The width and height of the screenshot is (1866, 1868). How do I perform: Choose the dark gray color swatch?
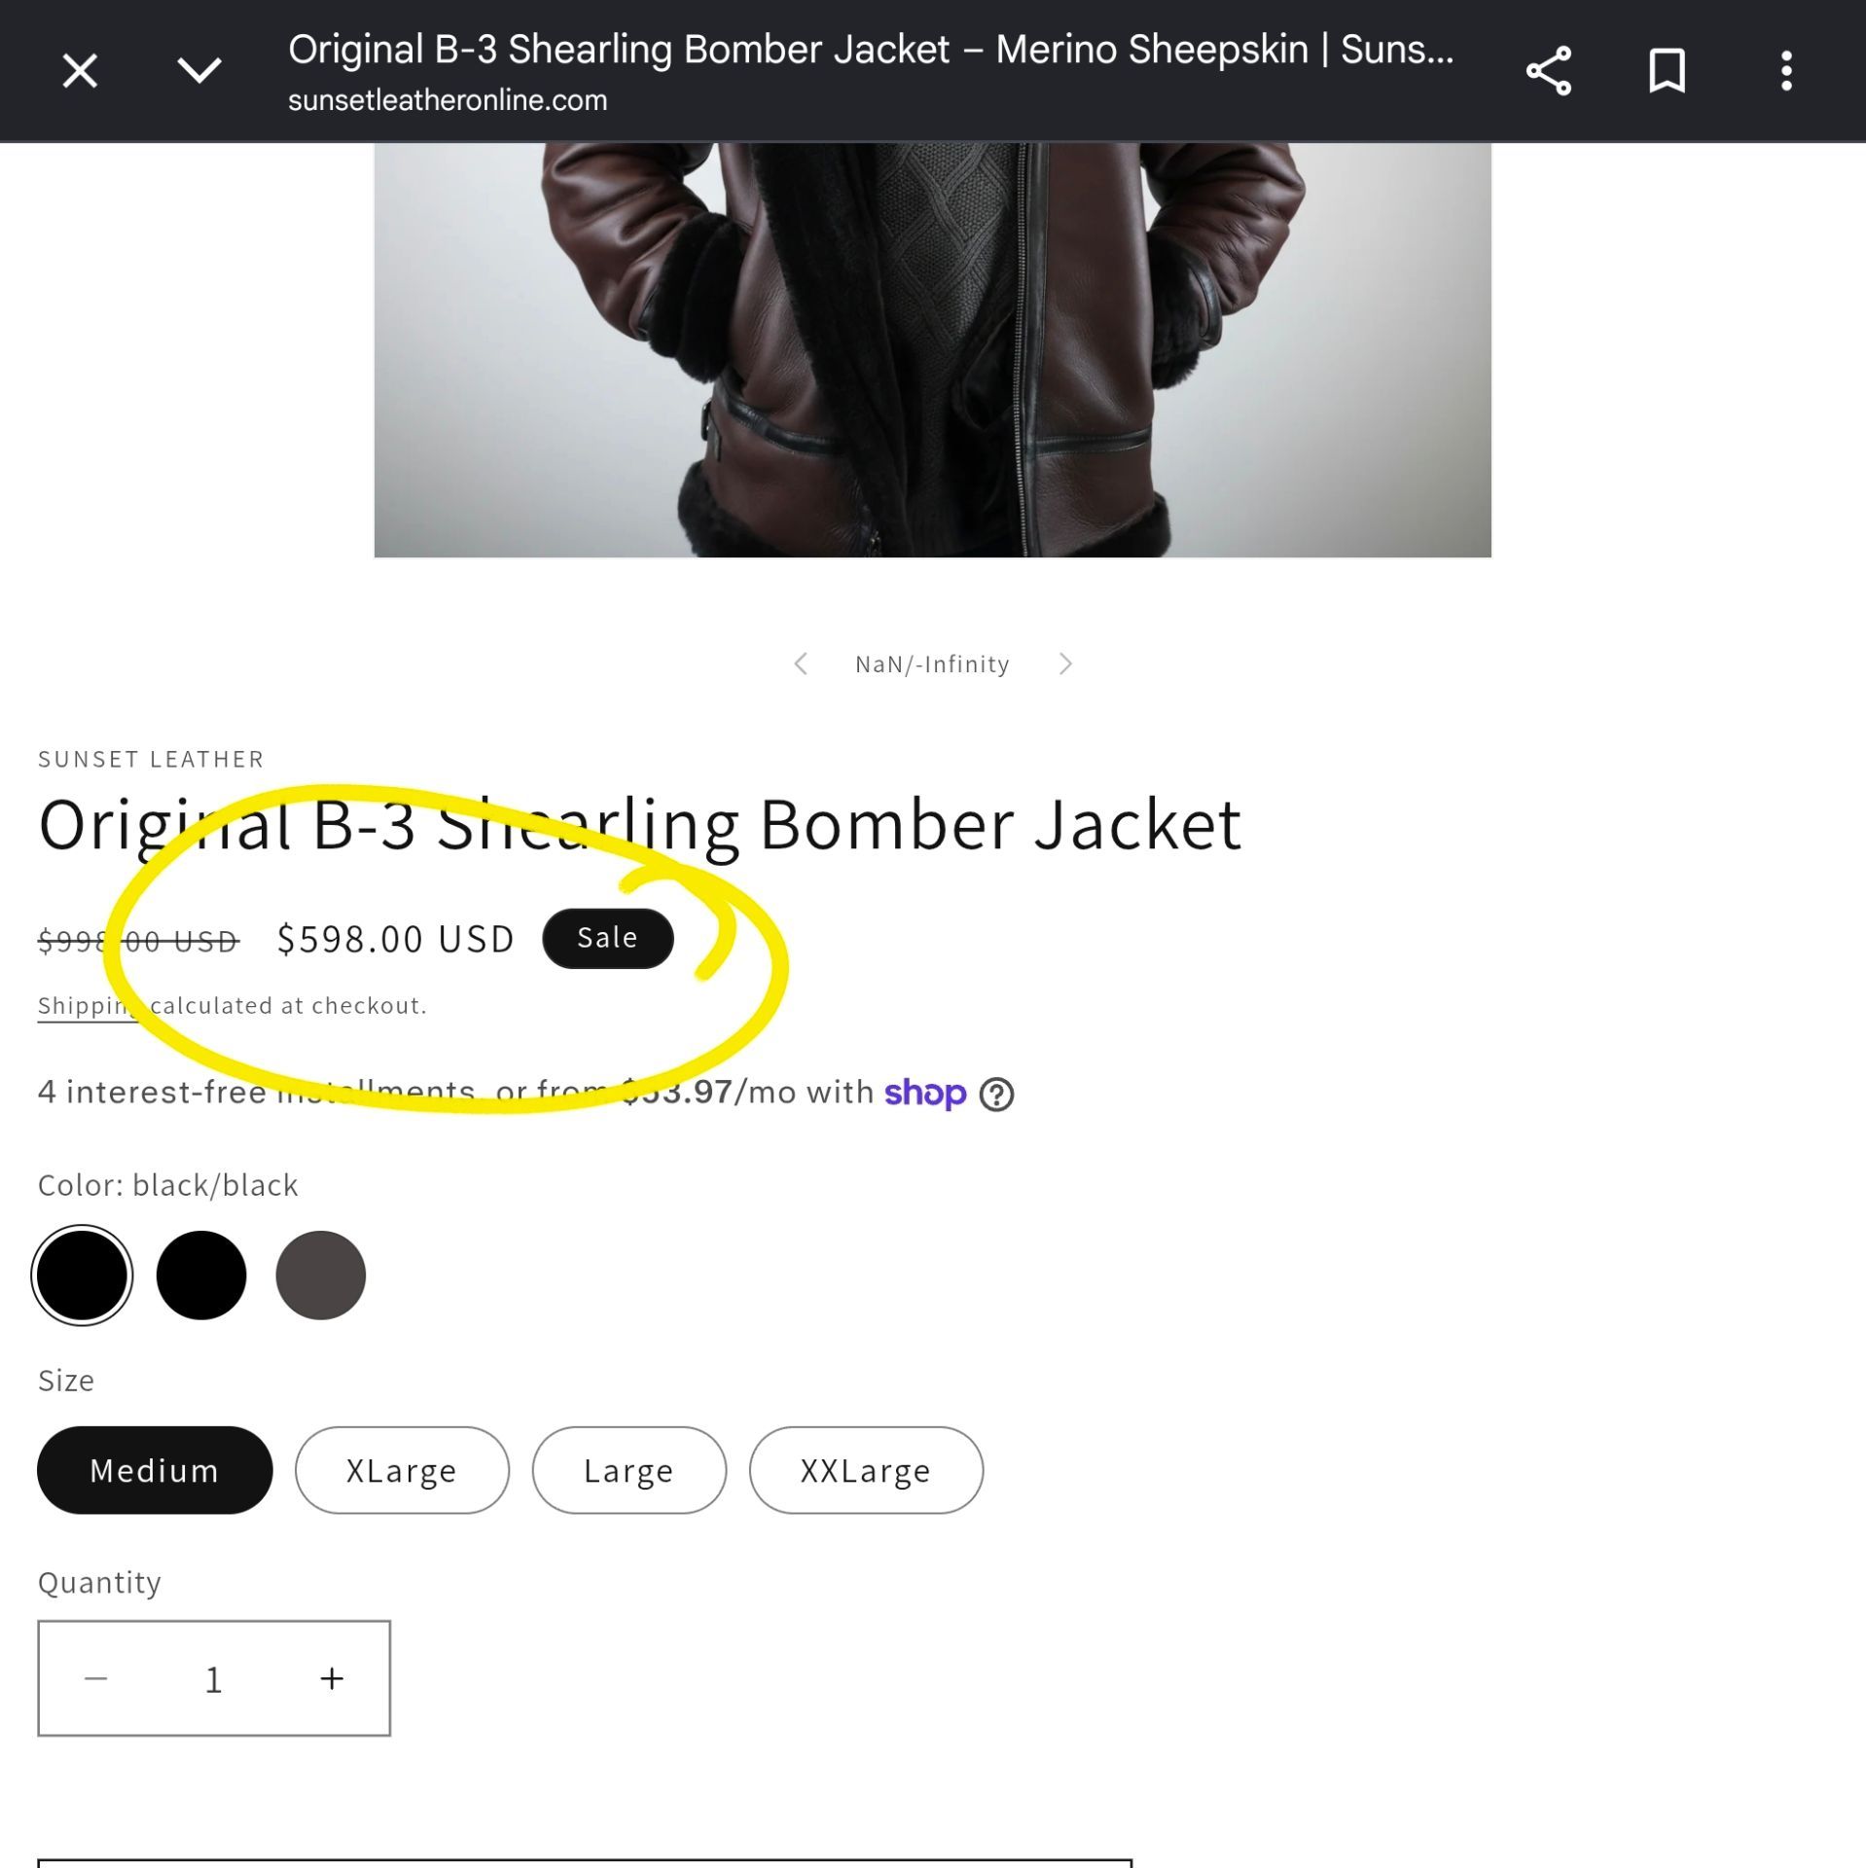pos(321,1275)
